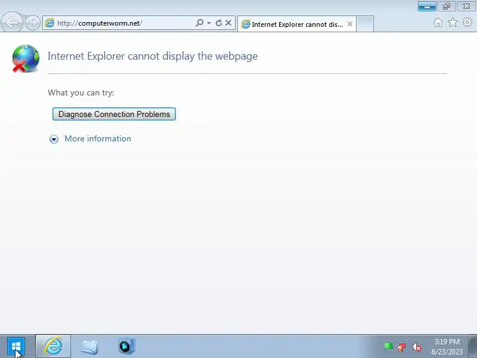Minimize the Internet Explorer window
Image resolution: width=477 pixels, height=358 pixels.
coord(427,7)
